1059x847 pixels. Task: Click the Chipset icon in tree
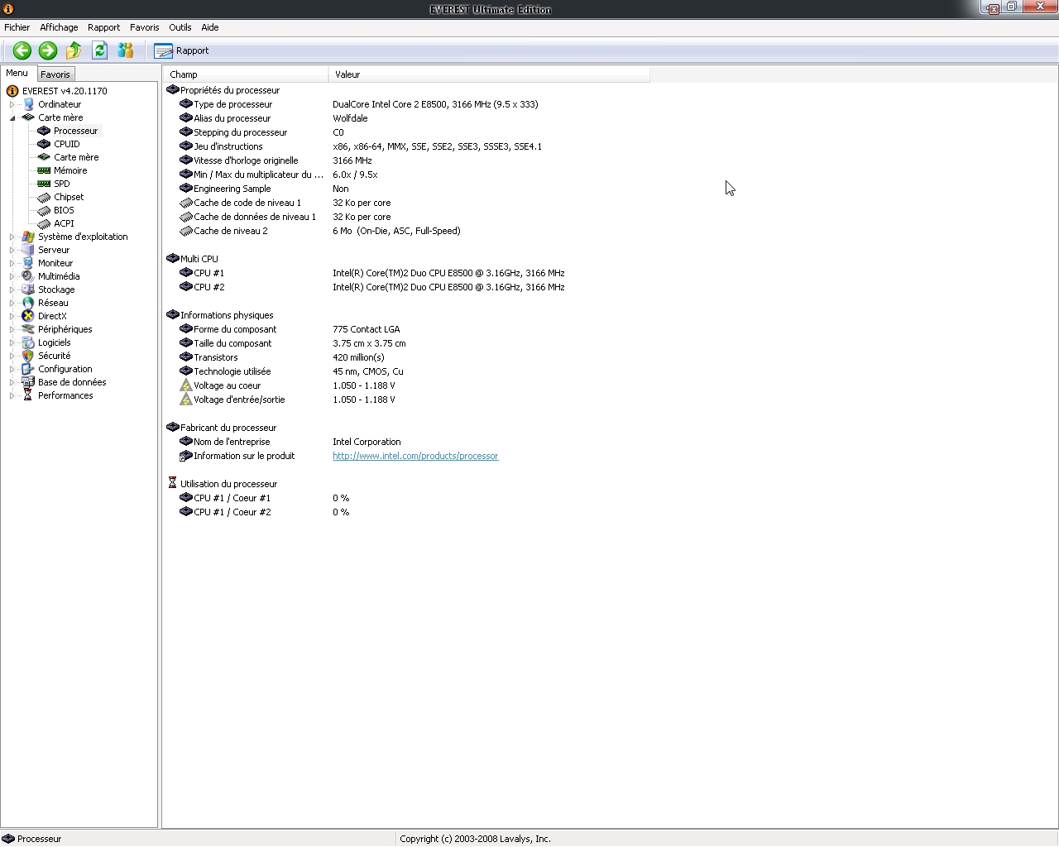(x=44, y=197)
